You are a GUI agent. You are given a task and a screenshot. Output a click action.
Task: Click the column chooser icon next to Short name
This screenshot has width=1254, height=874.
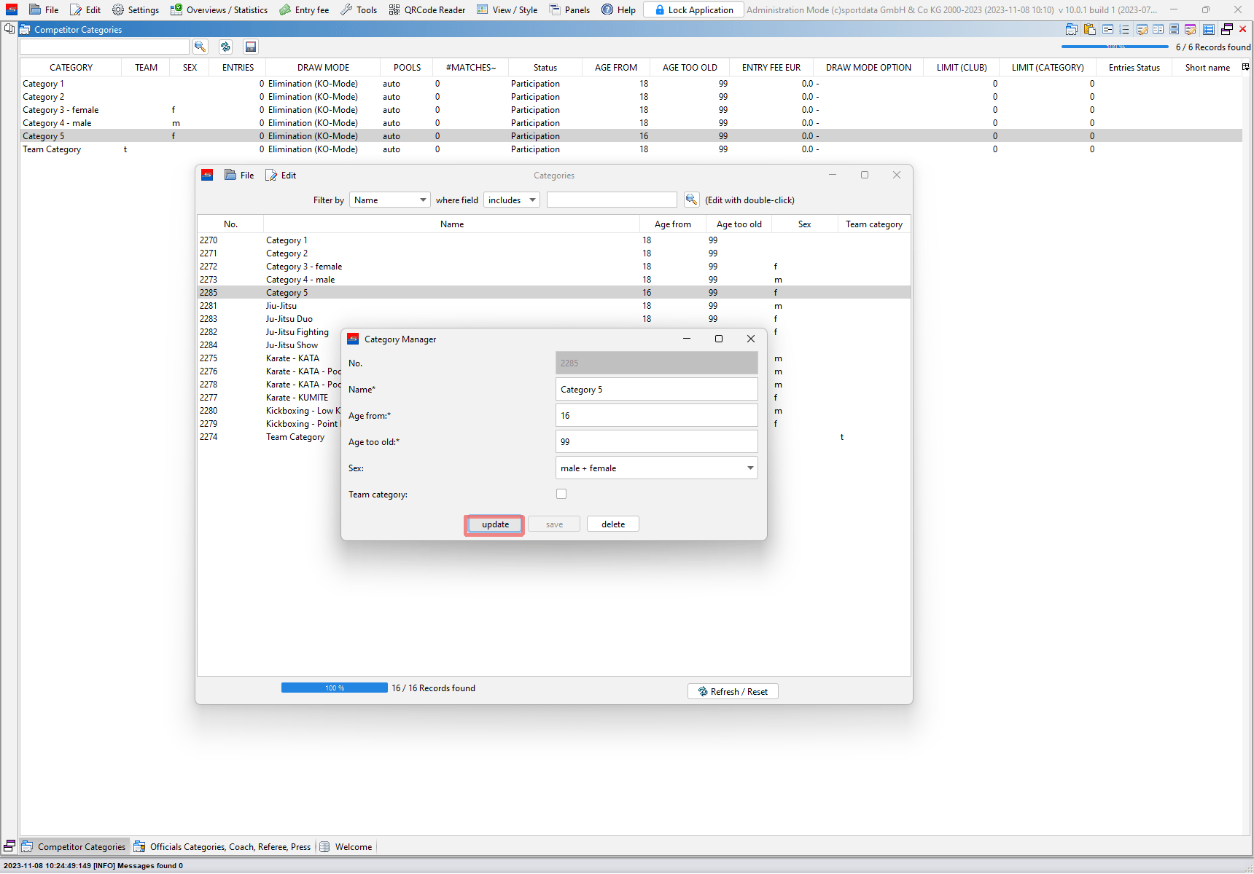pos(1246,67)
